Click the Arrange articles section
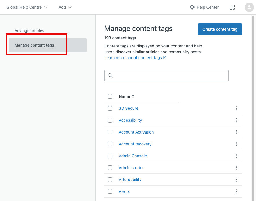 [x=29, y=31]
